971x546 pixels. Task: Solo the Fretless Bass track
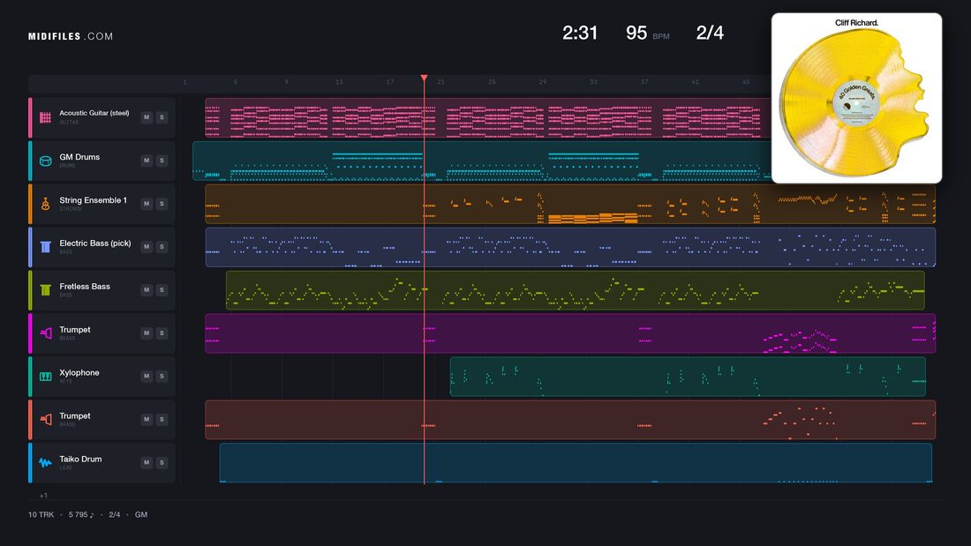click(x=162, y=289)
